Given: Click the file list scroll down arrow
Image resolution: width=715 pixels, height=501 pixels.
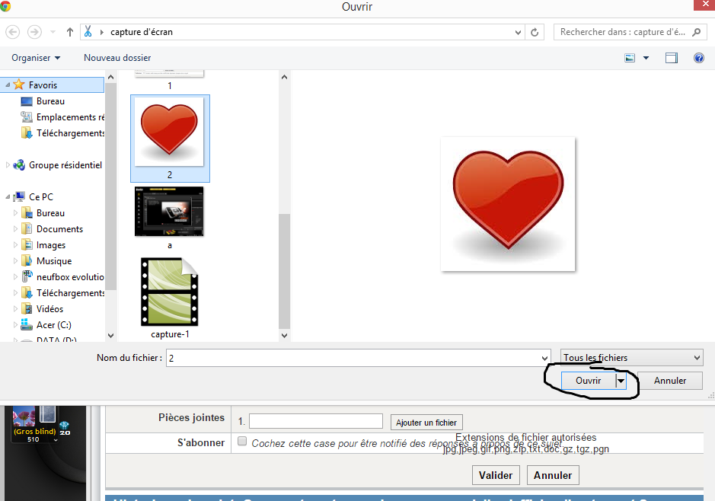Looking at the screenshot, I should pos(284,335).
